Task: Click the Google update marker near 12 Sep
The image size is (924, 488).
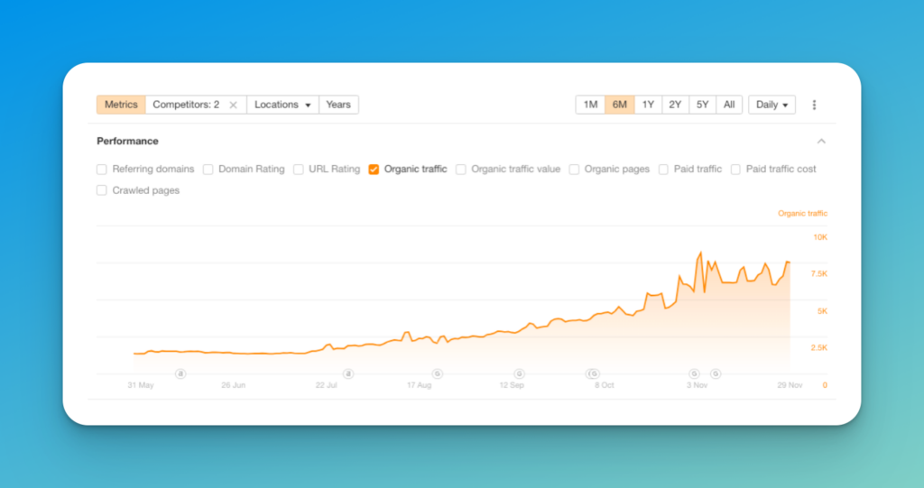Action: (519, 373)
